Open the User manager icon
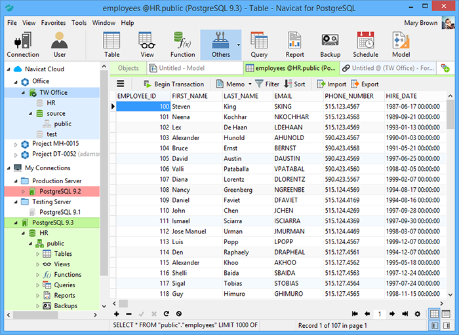 point(60,44)
